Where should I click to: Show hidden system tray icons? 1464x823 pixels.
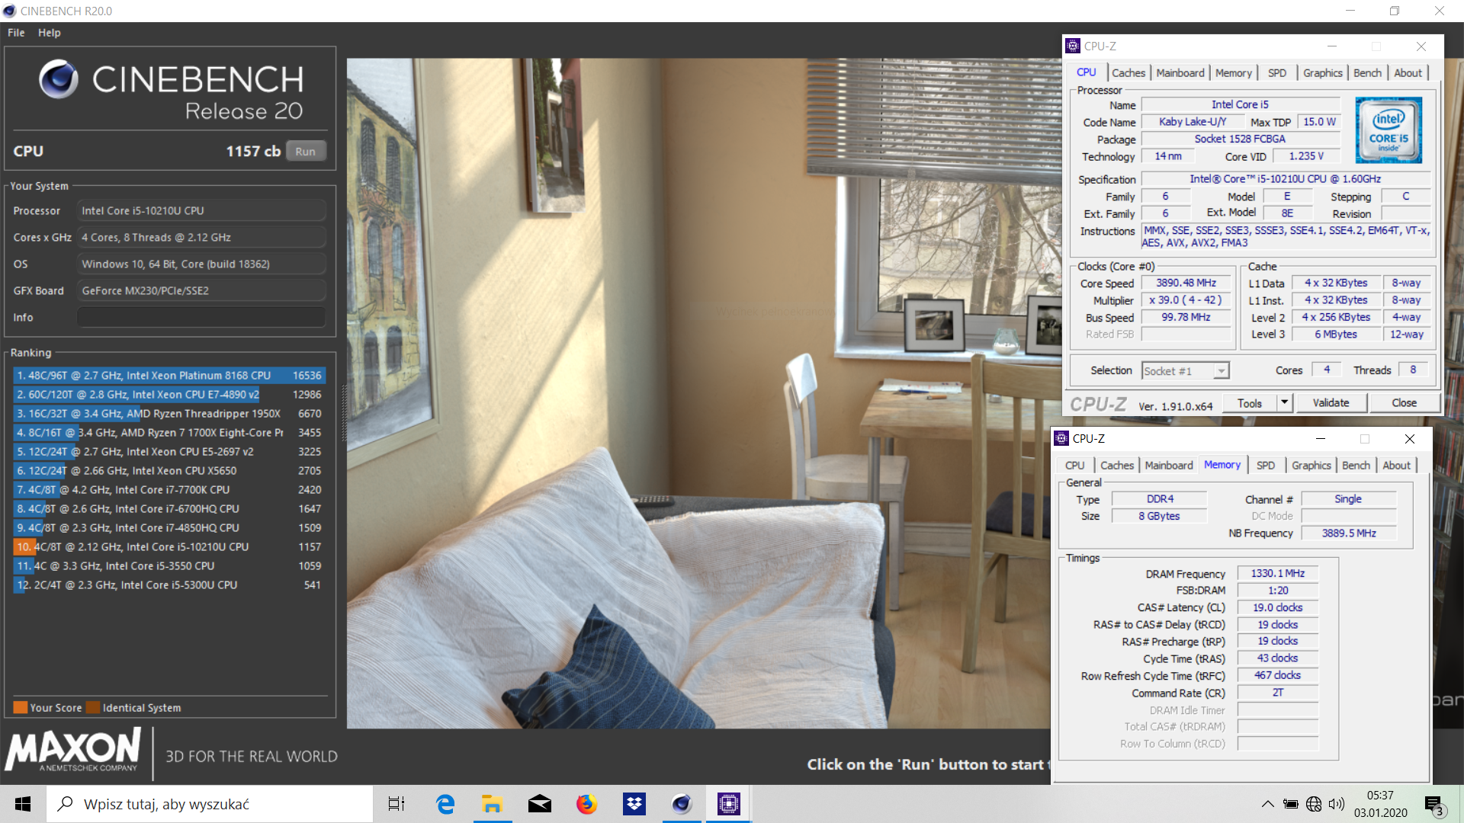[1267, 804]
